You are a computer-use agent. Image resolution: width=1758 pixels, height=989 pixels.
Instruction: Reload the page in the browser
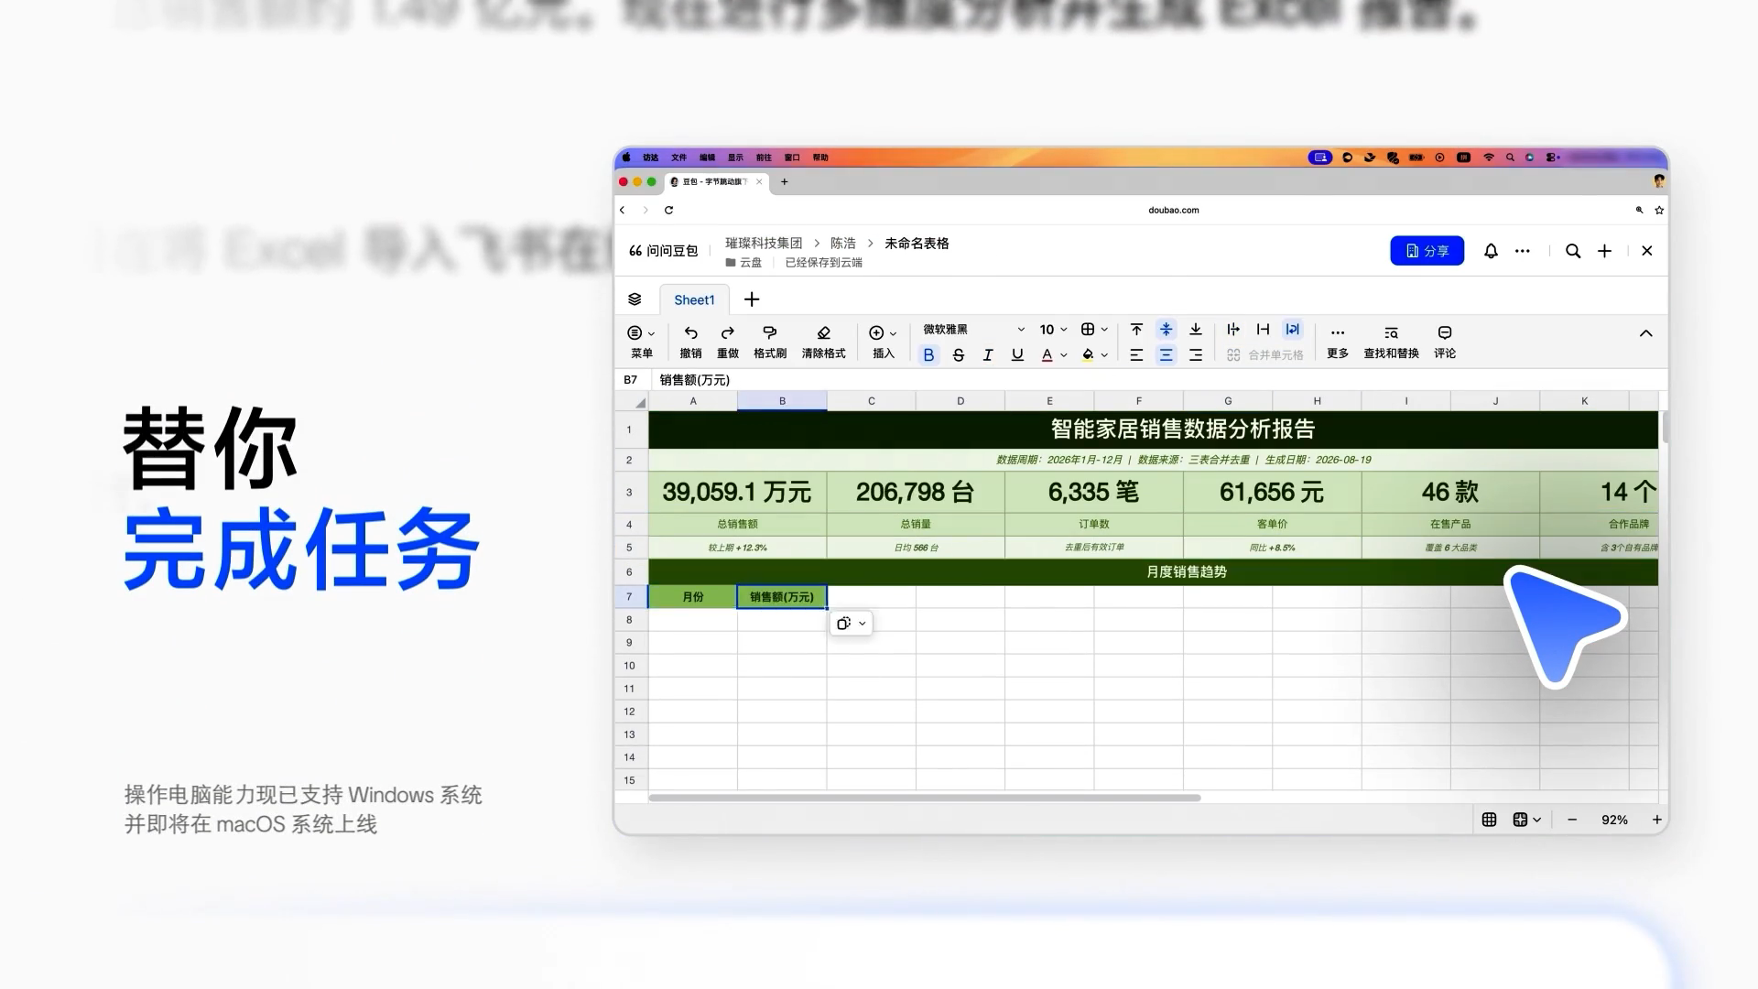coord(668,210)
